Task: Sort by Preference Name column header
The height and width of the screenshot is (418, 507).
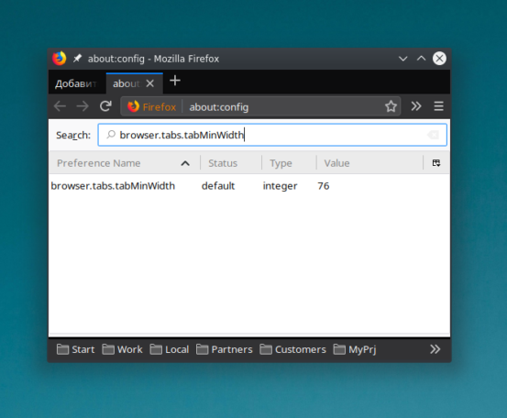Action: [124, 163]
